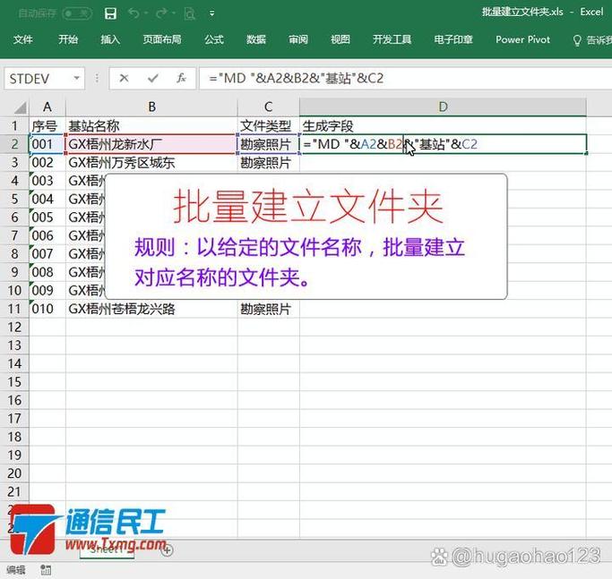612x579 pixels.
Task: Switch to the 审阅 ribbon tab
Action: pos(298,39)
